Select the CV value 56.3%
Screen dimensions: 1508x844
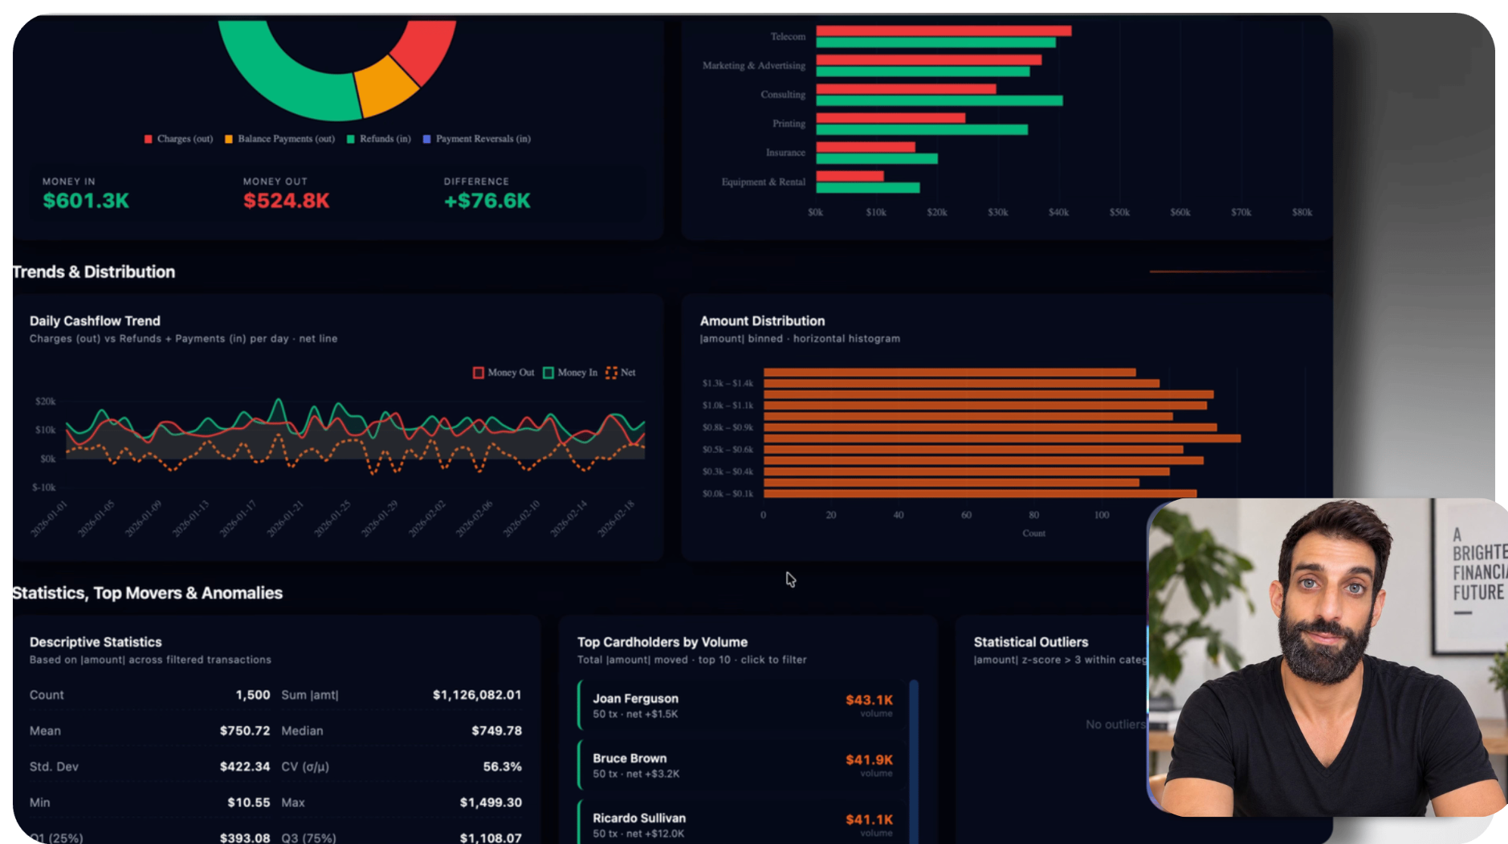click(502, 767)
